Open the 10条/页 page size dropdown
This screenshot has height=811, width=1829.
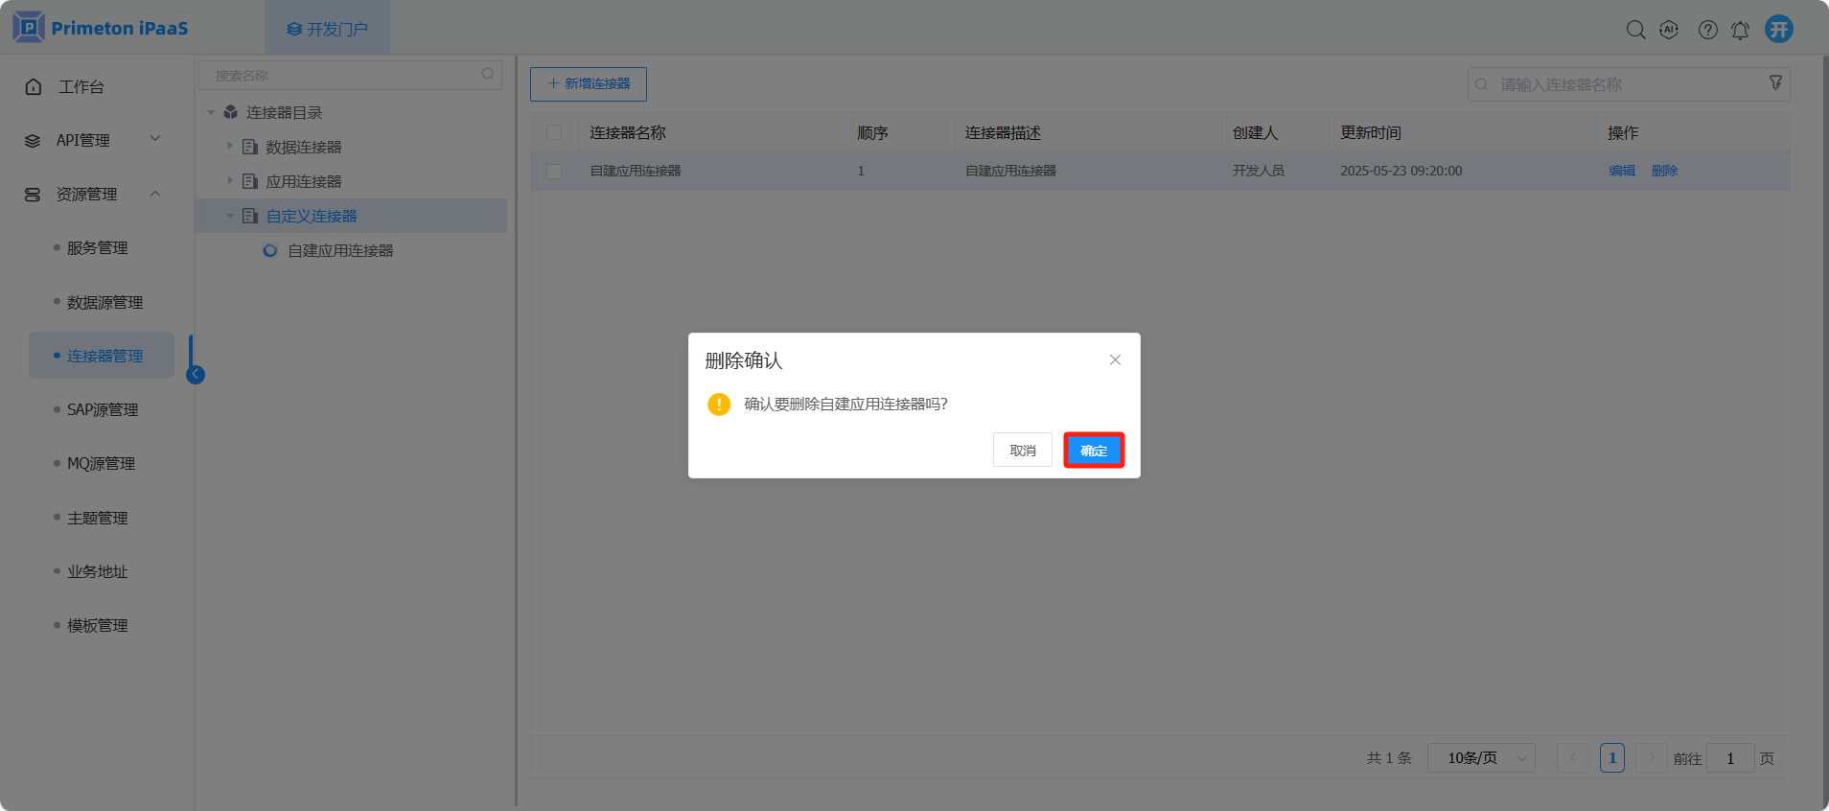(x=1481, y=758)
